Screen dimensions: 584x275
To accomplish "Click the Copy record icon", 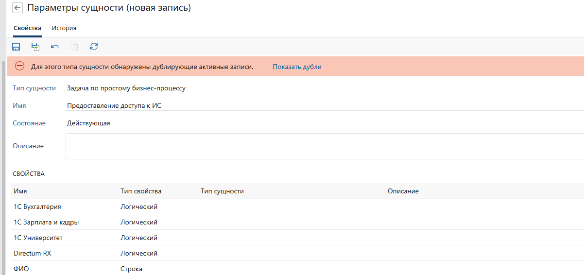I will (x=74, y=47).
